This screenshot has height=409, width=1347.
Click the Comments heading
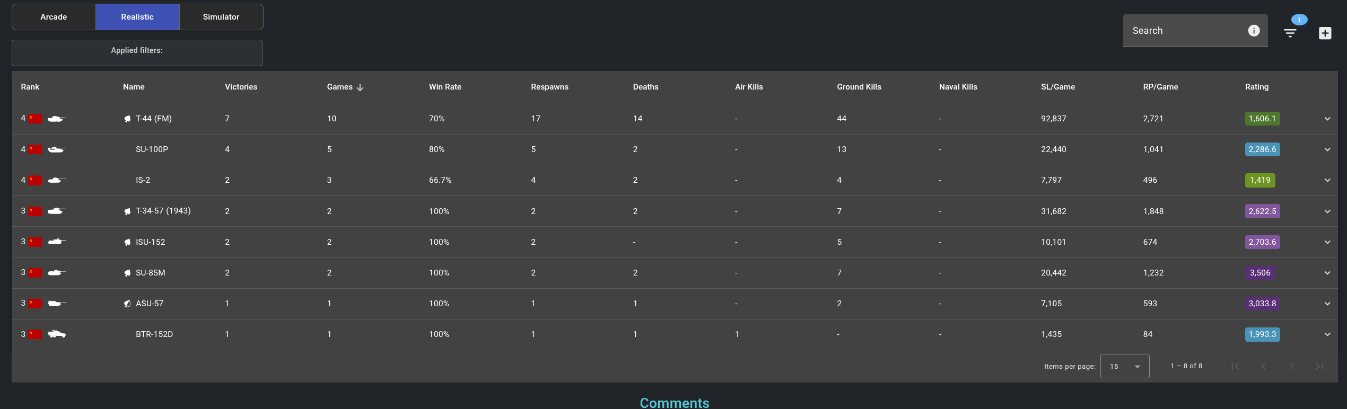pyautogui.click(x=675, y=403)
